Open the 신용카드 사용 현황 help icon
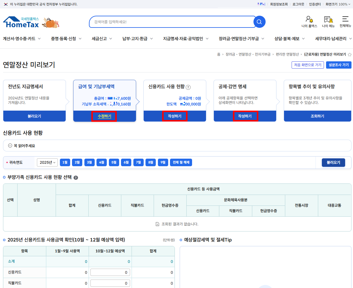The image size is (353, 288). 188,87
